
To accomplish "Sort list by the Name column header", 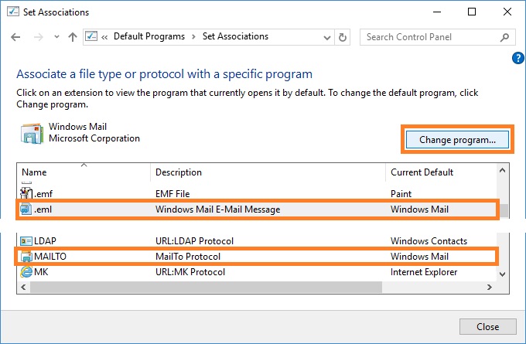I will 84,172.
